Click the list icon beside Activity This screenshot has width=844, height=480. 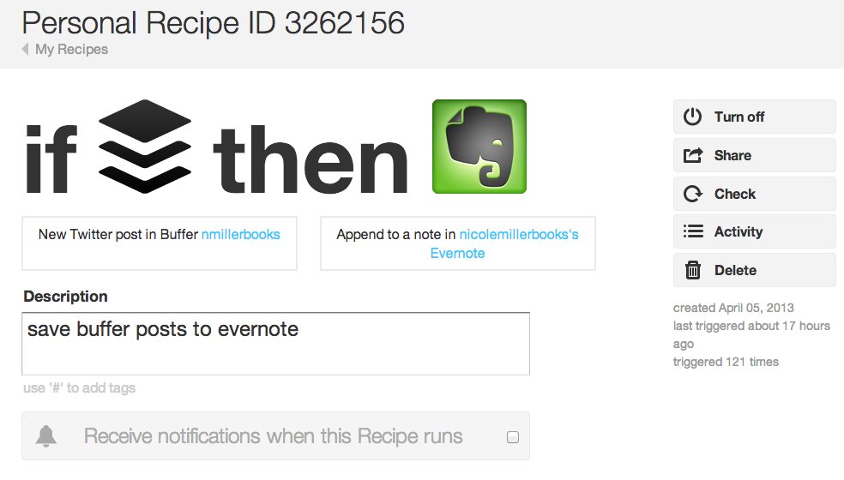pos(693,231)
